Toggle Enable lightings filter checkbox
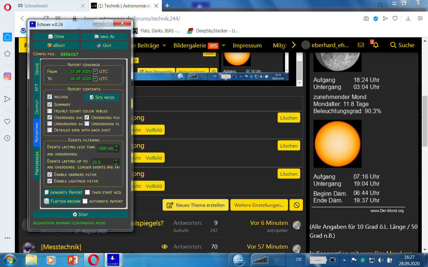428x267 pixels. pos(50,181)
